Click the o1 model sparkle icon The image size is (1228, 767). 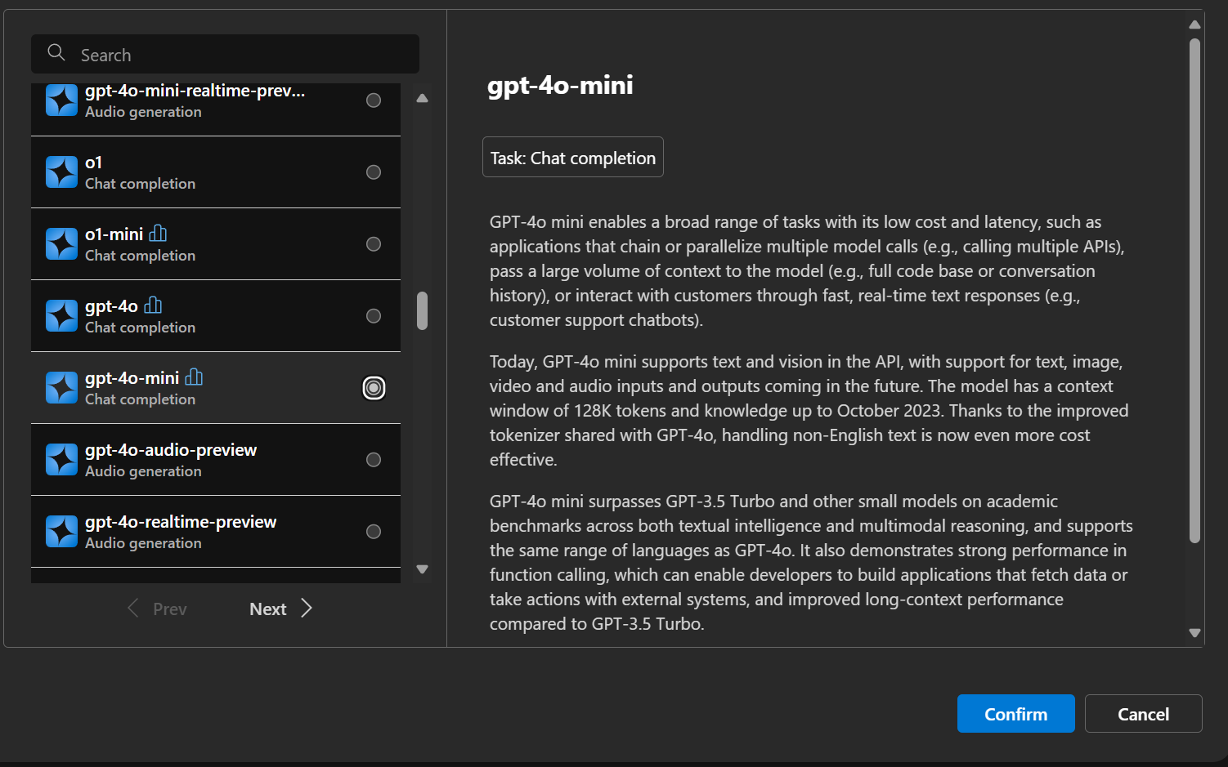pos(61,172)
